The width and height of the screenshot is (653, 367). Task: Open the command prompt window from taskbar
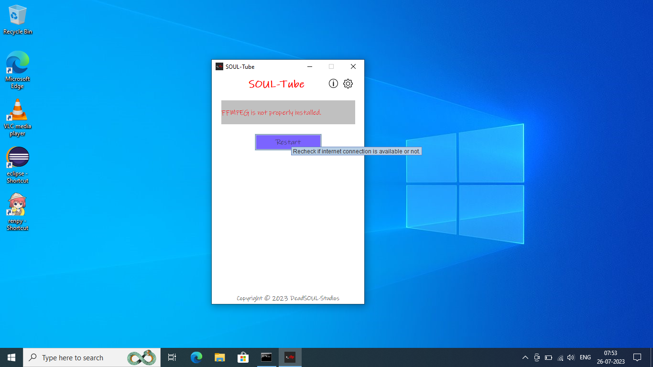click(x=266, y=357)
